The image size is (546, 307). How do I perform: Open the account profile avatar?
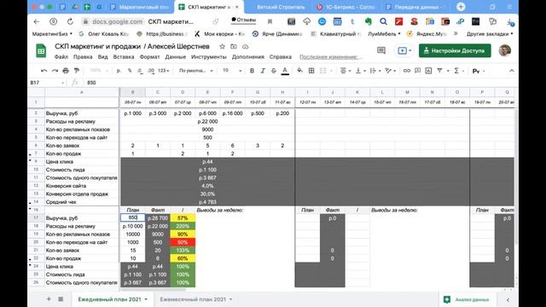click(504, 50)
